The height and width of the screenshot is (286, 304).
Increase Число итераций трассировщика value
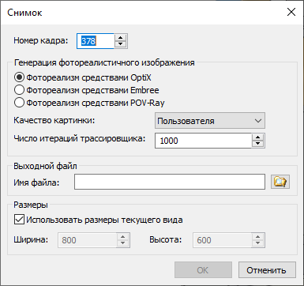click(x=258, y=137)
